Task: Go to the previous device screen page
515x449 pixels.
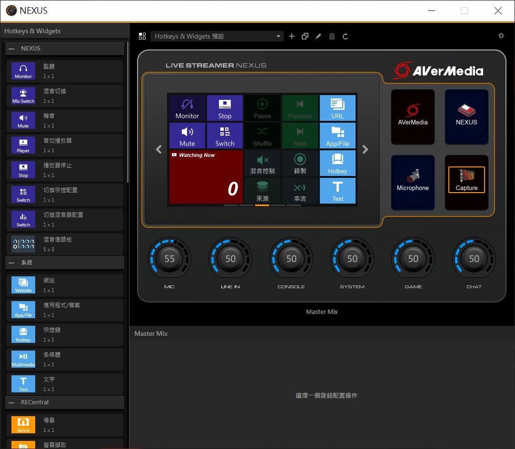Action: coord(158,149)
